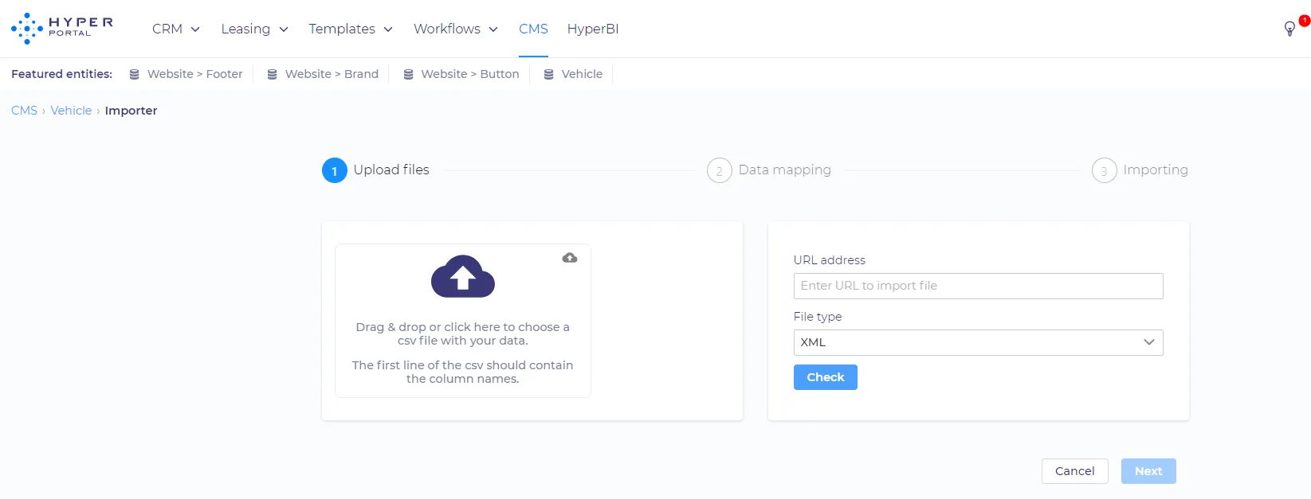Click the Importing step label
Screen dimensions: 1311x499
click(x=1156, y=170)
